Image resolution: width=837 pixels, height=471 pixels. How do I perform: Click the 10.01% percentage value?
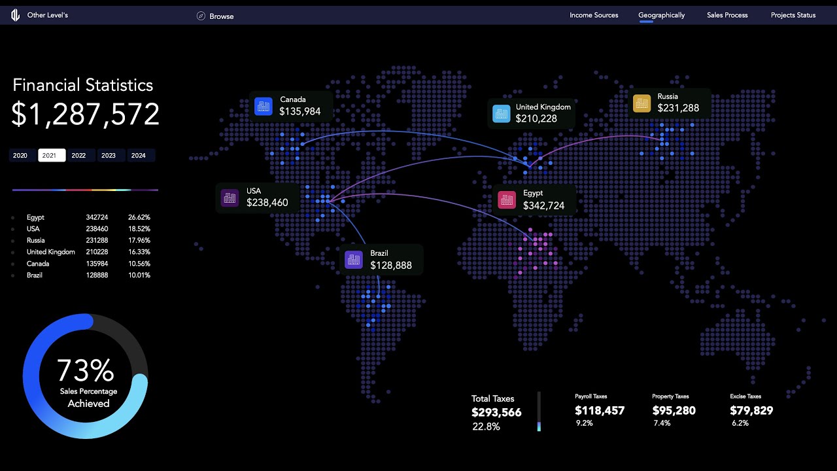(x=139, y=275)
